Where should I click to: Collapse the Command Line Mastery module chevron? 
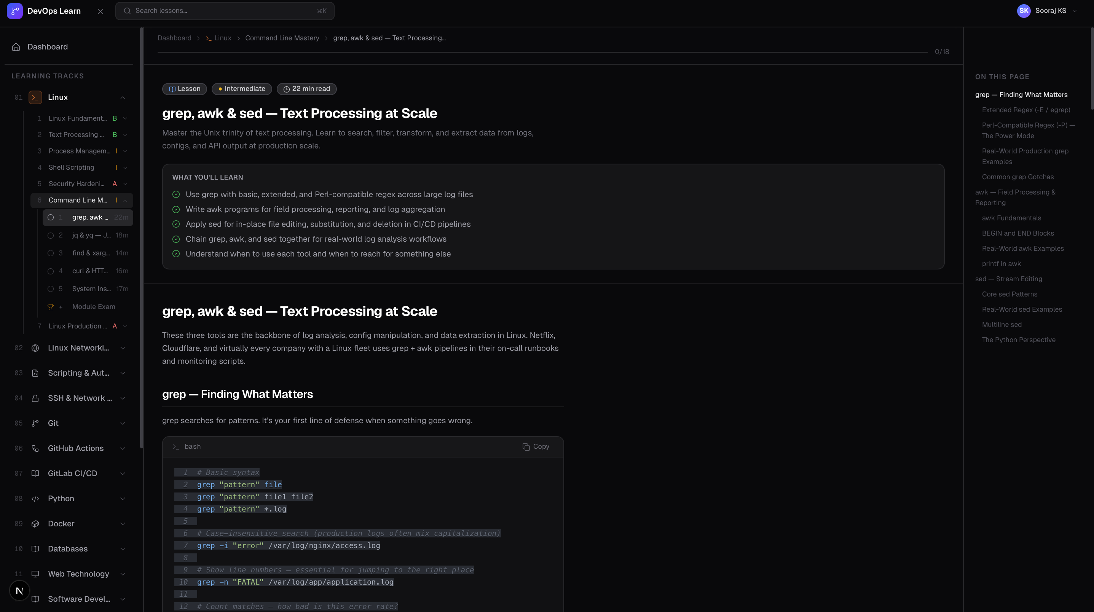point(125,201)
